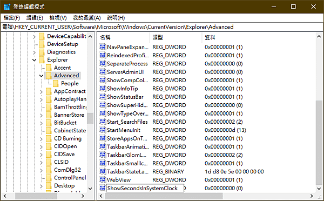Viewport: 324px width, 201px height.
Task: Click the tree pane scroll-left arrow
Action: coord(5,196)
